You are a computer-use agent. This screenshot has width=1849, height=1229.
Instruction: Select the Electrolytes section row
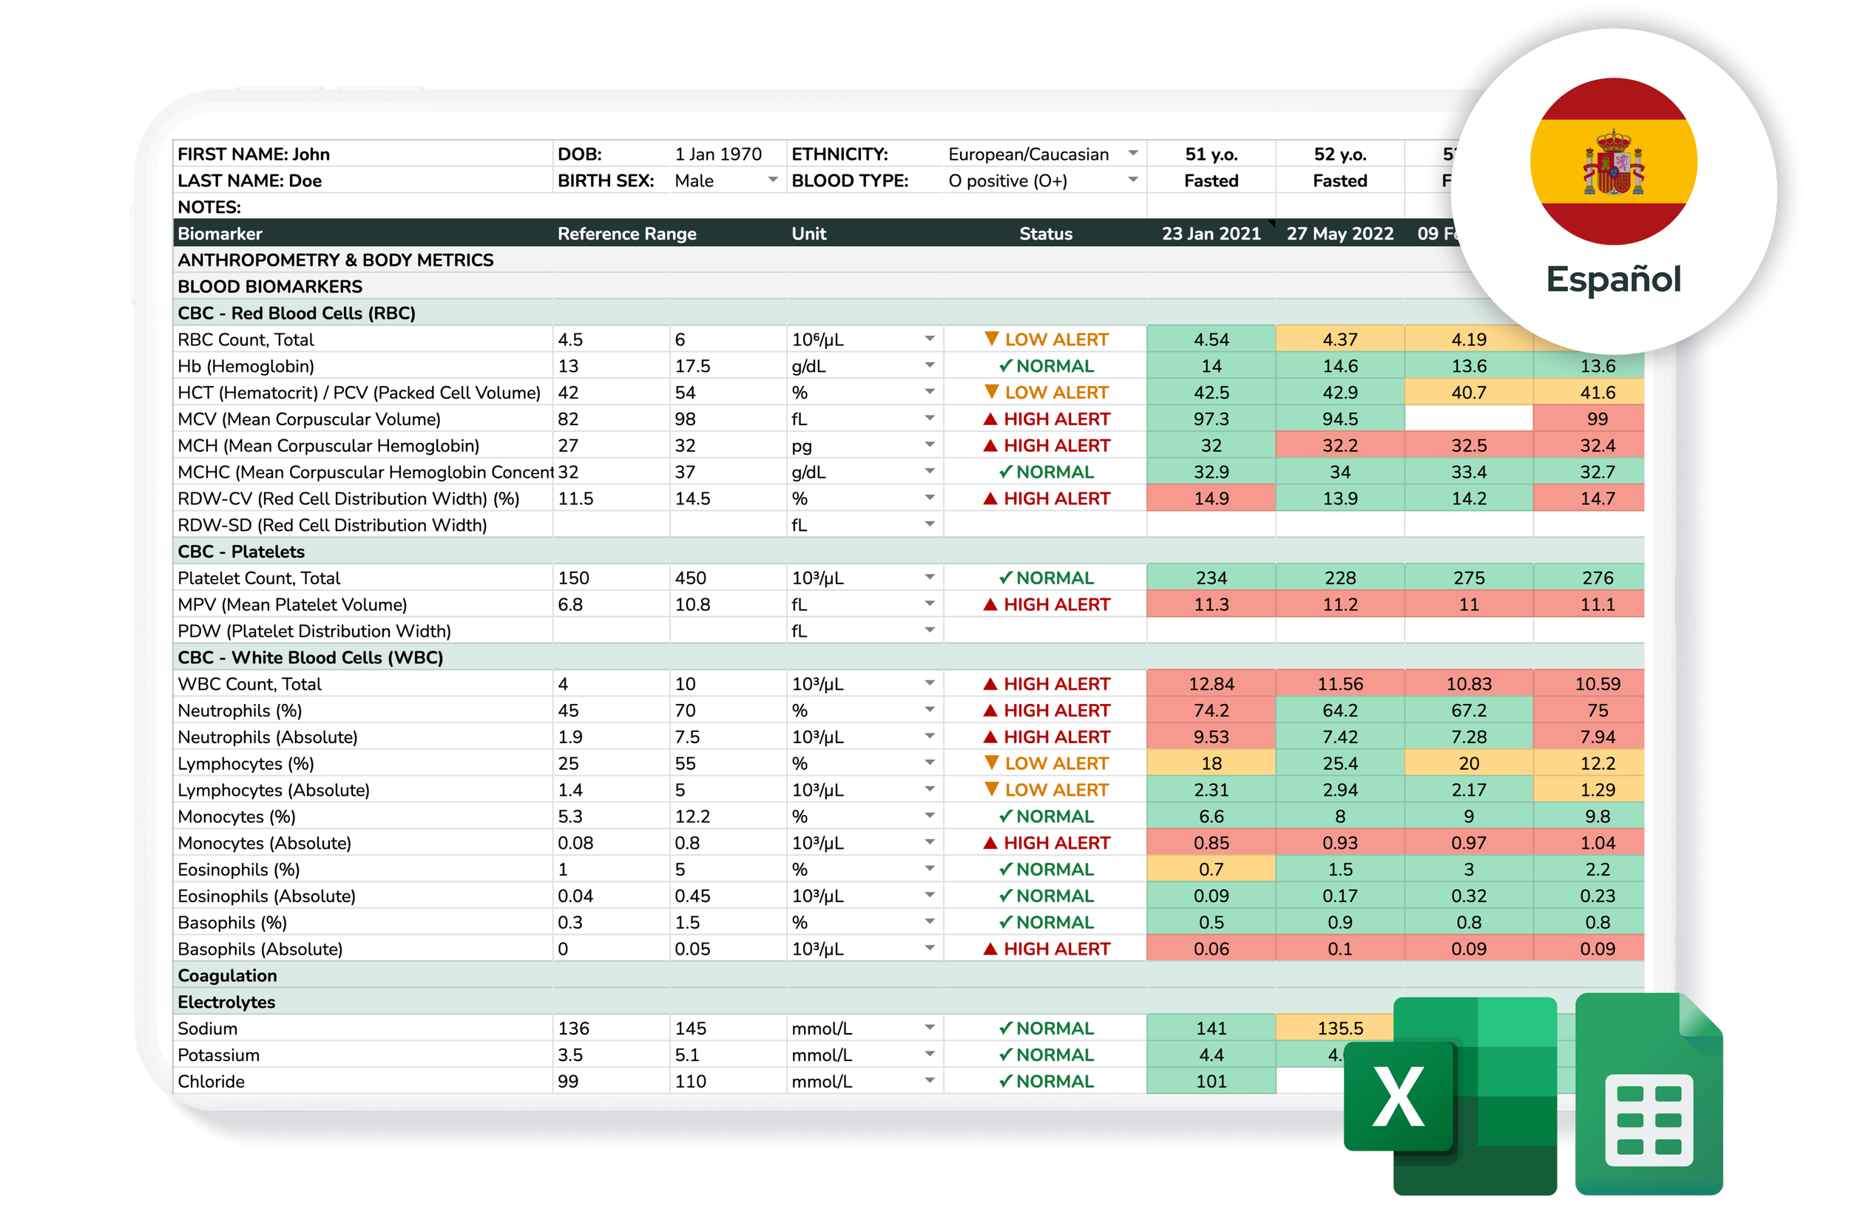pyautogui.click(x=908, y=1002)
